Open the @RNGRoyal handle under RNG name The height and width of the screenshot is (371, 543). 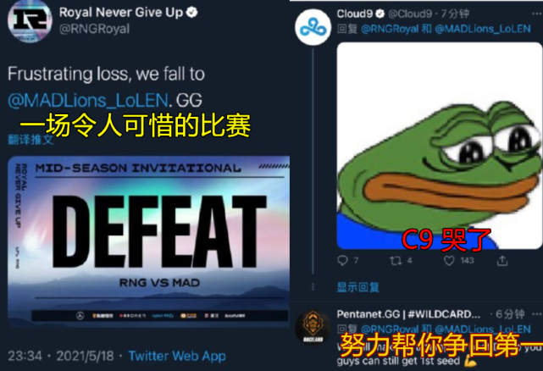[x=95, y=29]
